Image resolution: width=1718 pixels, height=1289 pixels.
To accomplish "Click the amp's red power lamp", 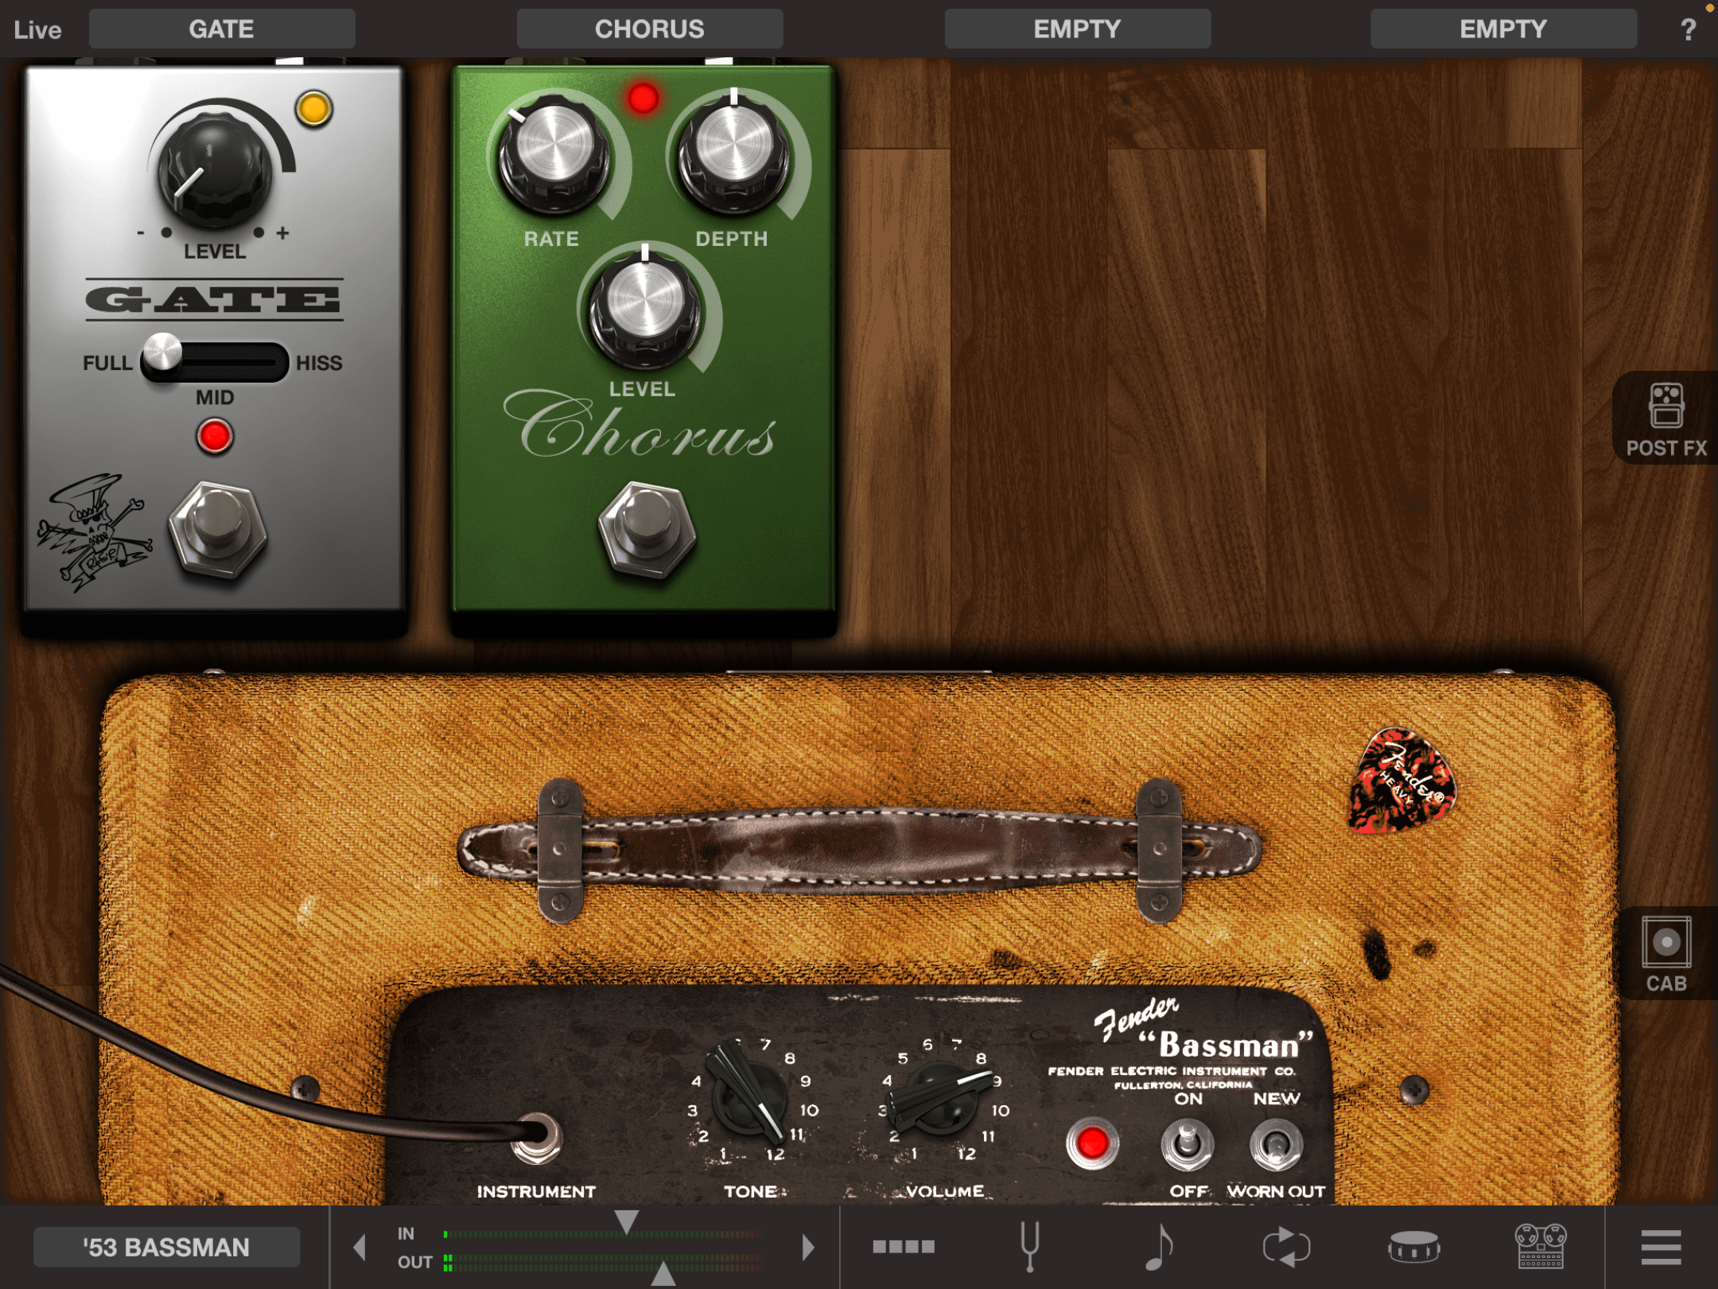I will (x=1092, y=1143).
